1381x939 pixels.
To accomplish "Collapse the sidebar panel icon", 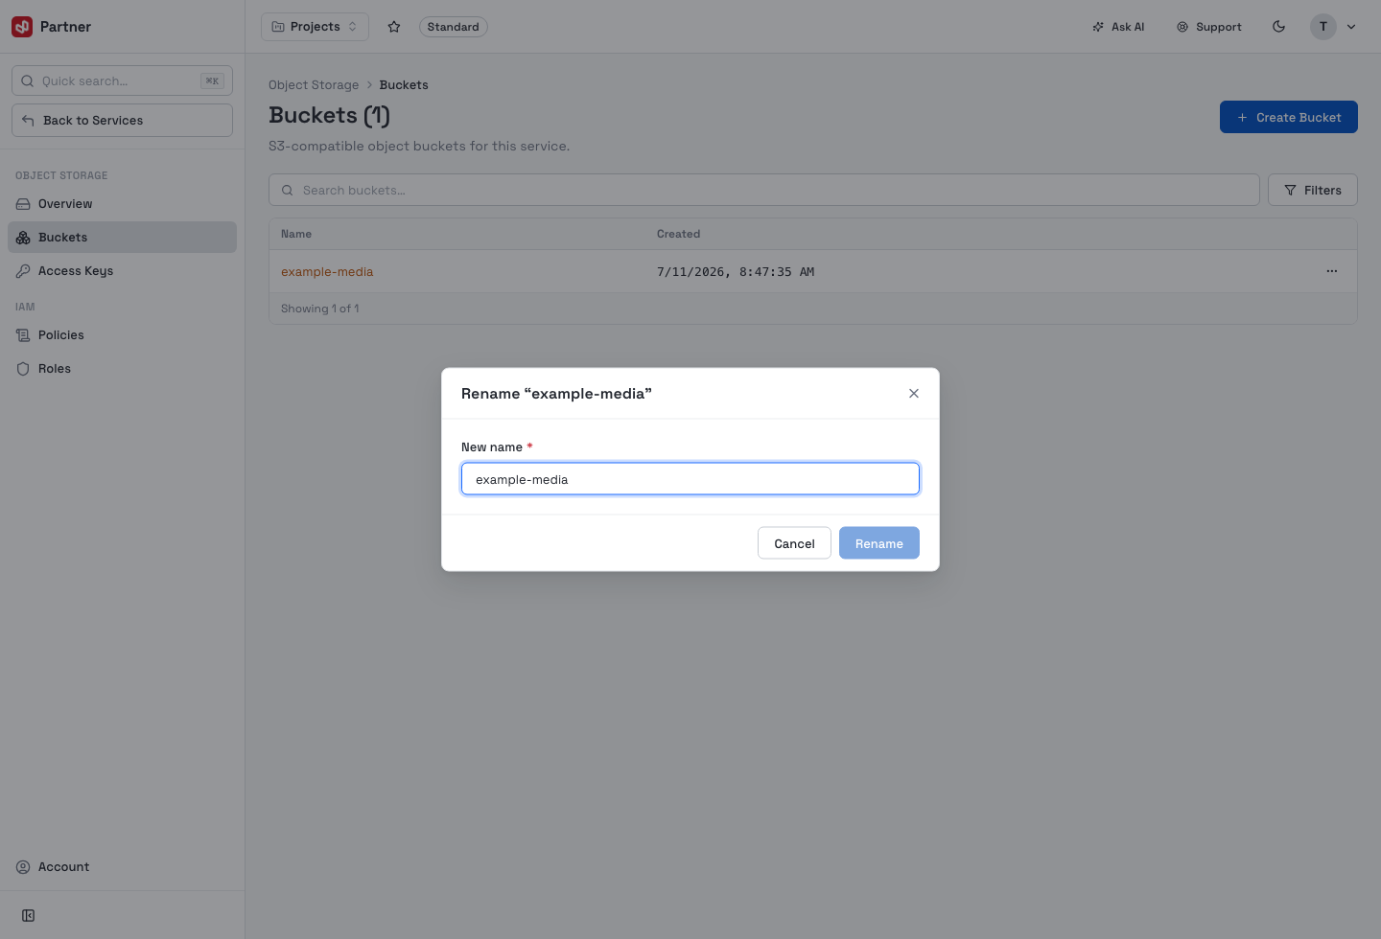I will tap(29, 916).
